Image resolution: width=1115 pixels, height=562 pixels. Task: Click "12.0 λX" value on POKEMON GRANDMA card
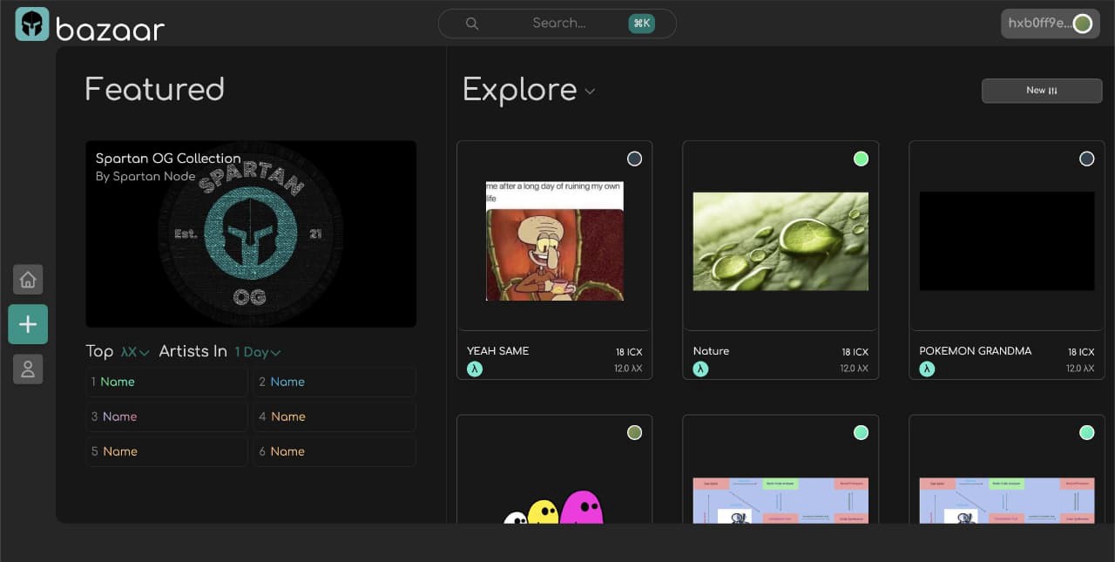pyautogui.click(x=1080, y=369)
